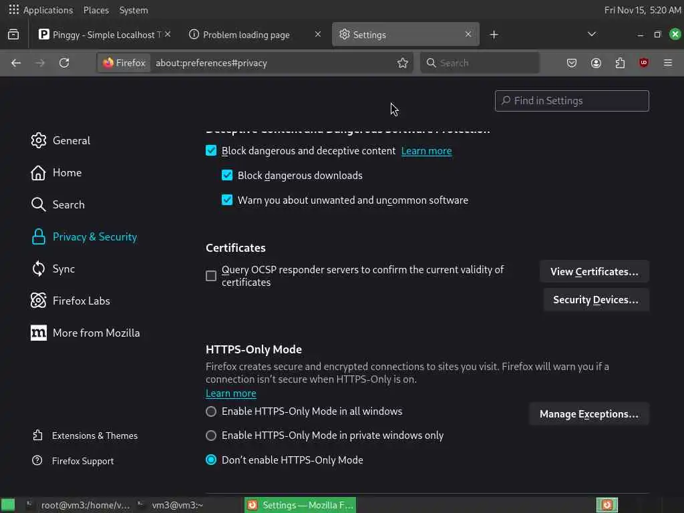Open the Applications menu
The height and width of the screenshot is (513, 684).
[x=41, y=10]
